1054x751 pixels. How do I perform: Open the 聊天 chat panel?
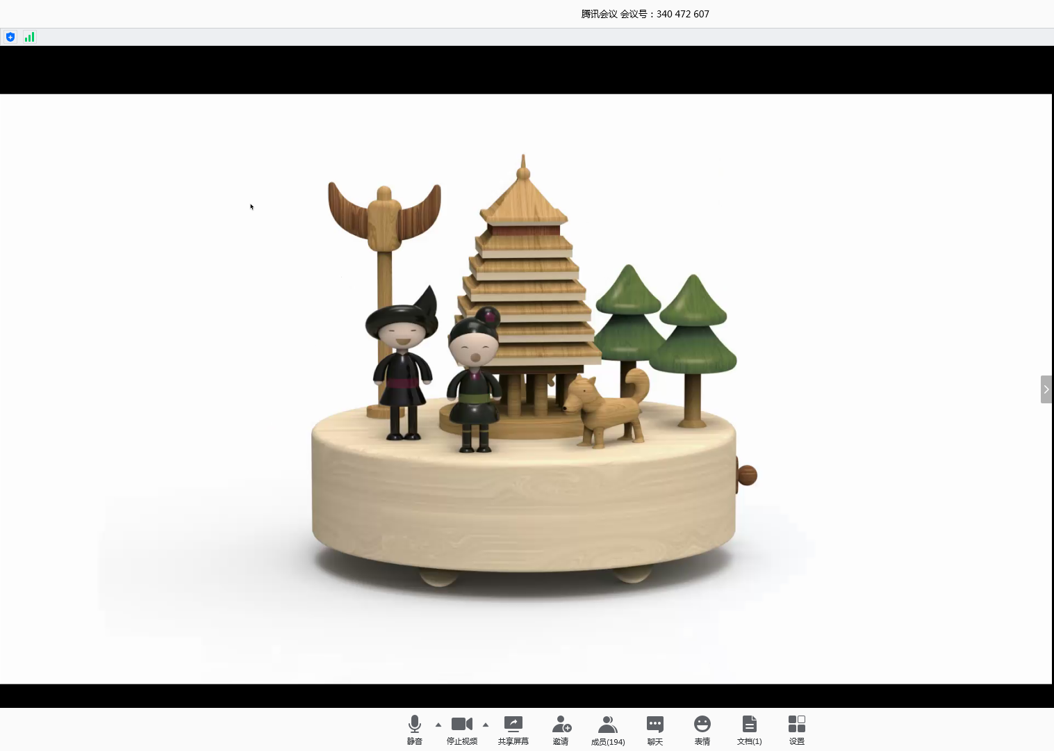tap(655, 729)
